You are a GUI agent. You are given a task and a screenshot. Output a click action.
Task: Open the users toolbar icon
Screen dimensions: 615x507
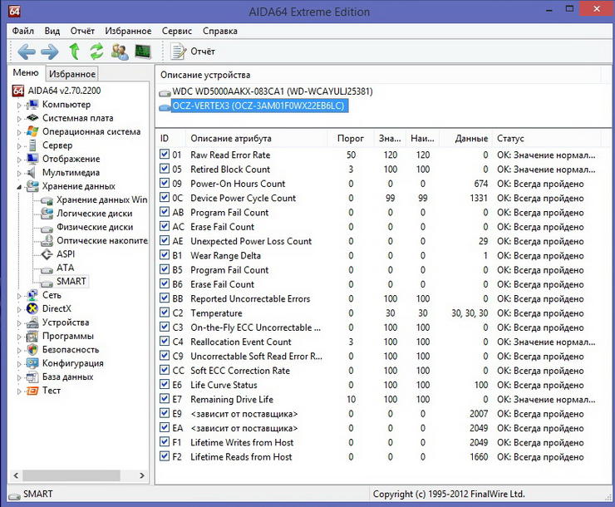coord(120,52)
